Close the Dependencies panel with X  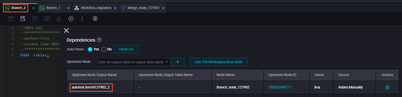click(x=66, y=31)
